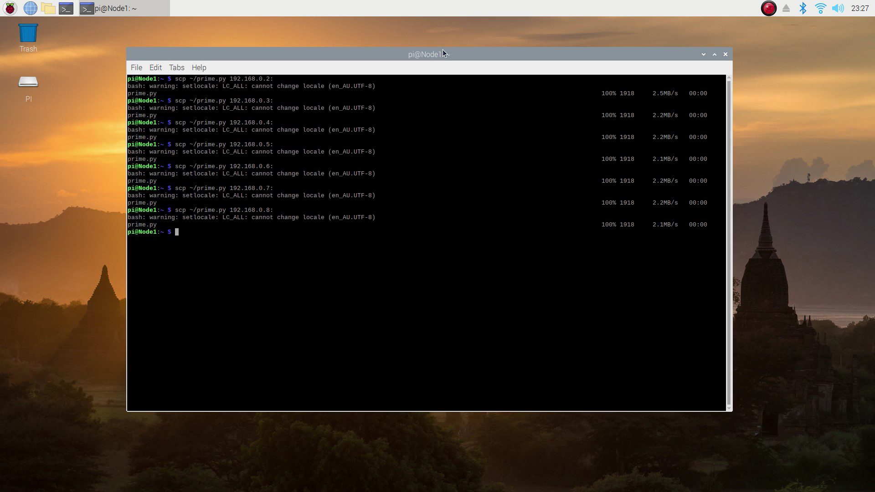Open the Bluetooth tray menu
The width and height of the screenshot is (875, 492).
tap(803, 8)
